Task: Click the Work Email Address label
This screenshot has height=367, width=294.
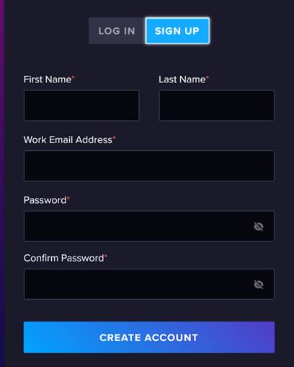Action: click(x=68, y=139)
